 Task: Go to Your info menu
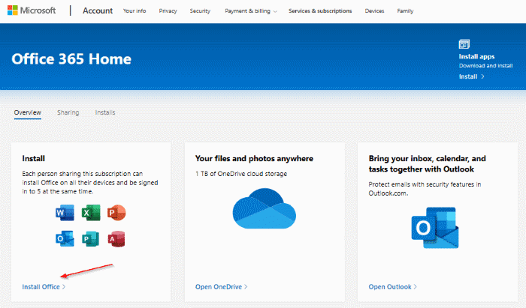[x=135, y=11]
